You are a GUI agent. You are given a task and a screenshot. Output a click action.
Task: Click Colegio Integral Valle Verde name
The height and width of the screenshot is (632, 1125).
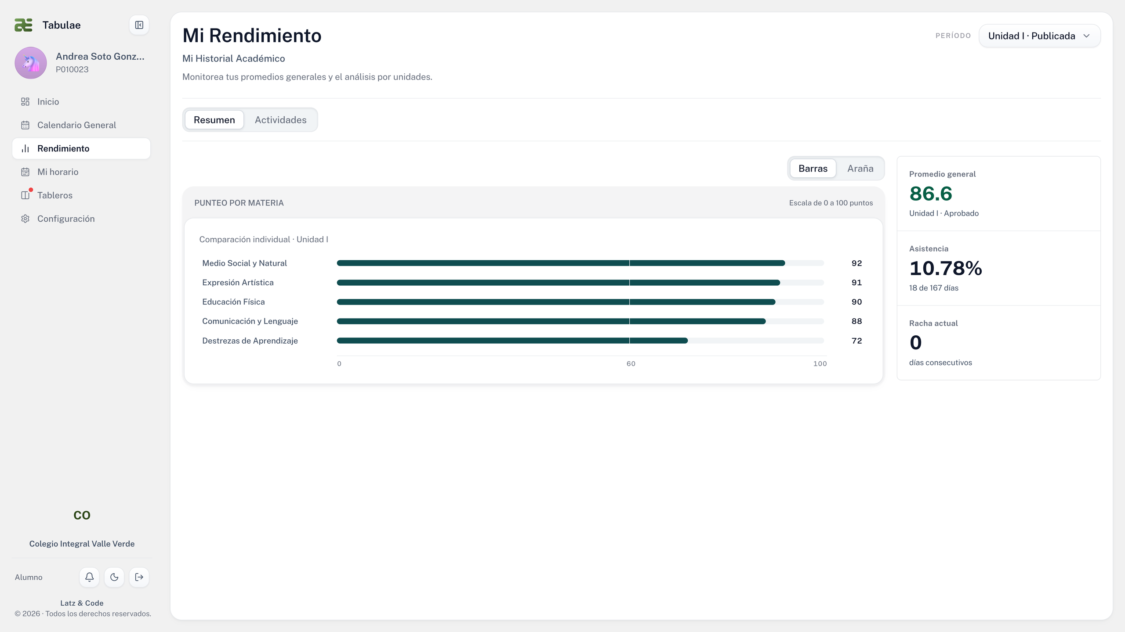point(82,544)
